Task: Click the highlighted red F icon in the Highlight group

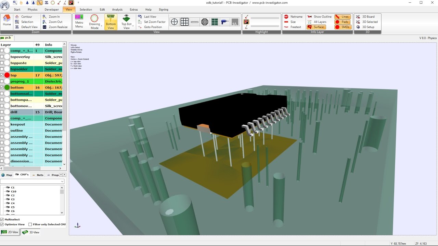Action: pyautogui.click(x=246, y=22)
